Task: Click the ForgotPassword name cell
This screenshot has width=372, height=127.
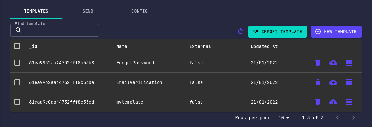Action: pos(135,63)
